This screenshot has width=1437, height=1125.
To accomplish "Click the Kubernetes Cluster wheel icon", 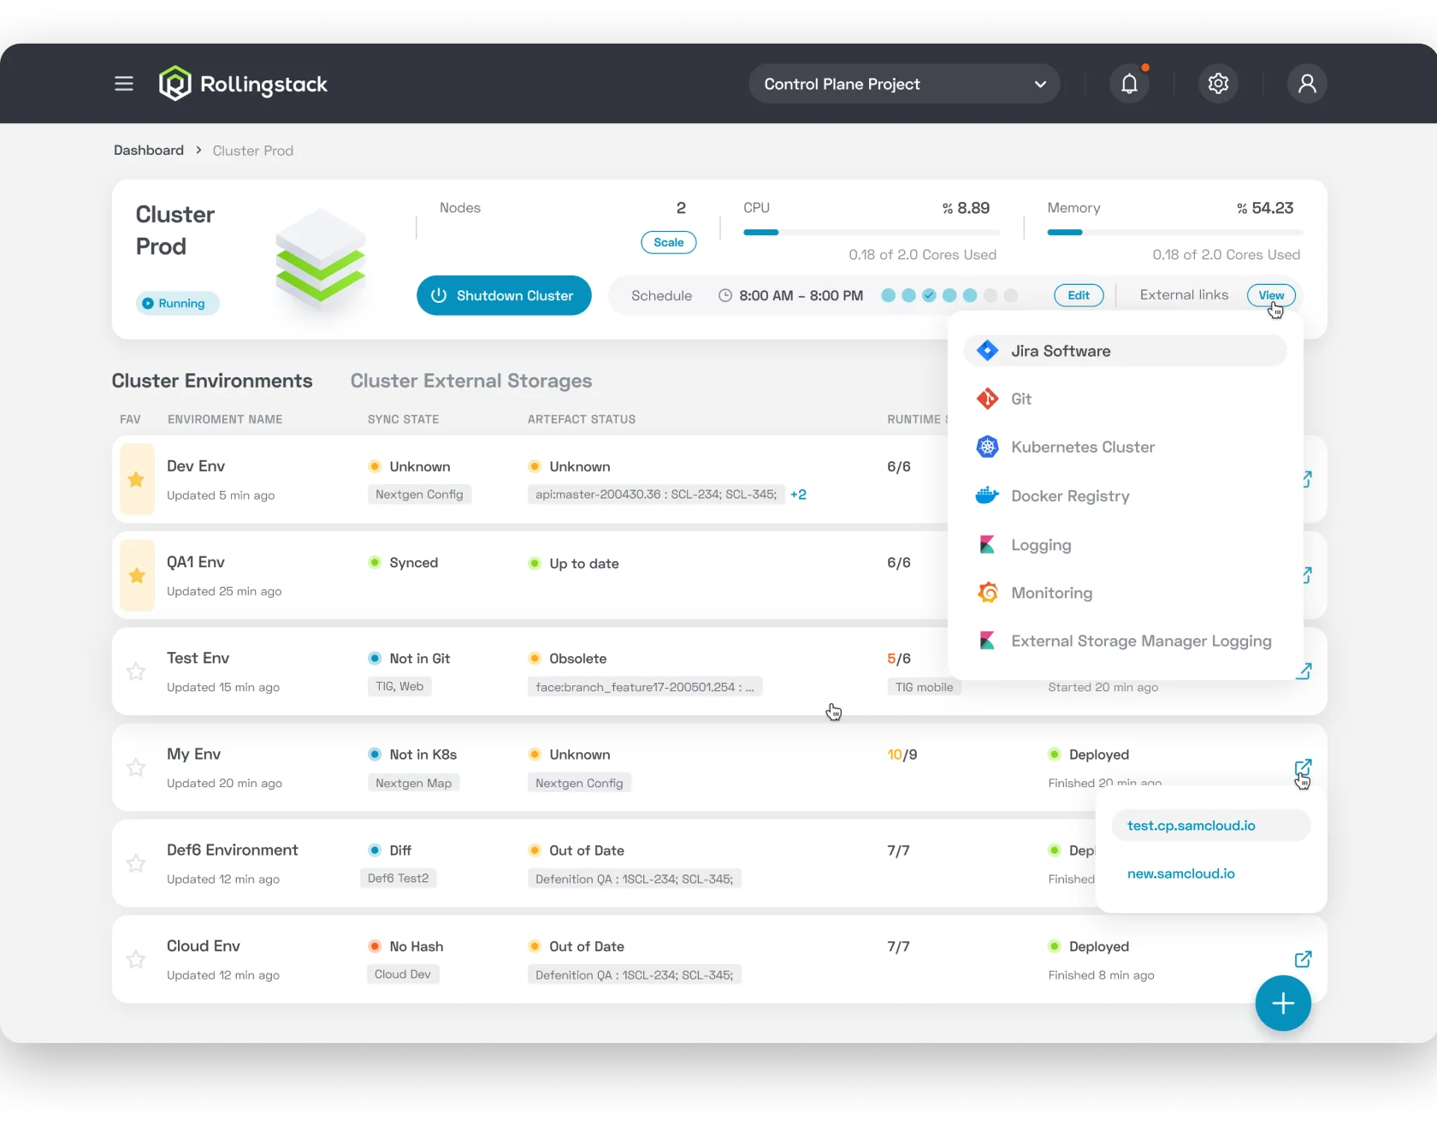I will (x=987, y=447).
